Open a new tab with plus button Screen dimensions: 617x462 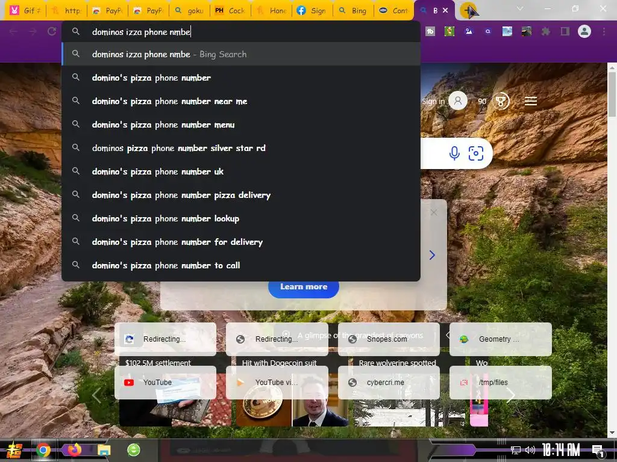468,11
